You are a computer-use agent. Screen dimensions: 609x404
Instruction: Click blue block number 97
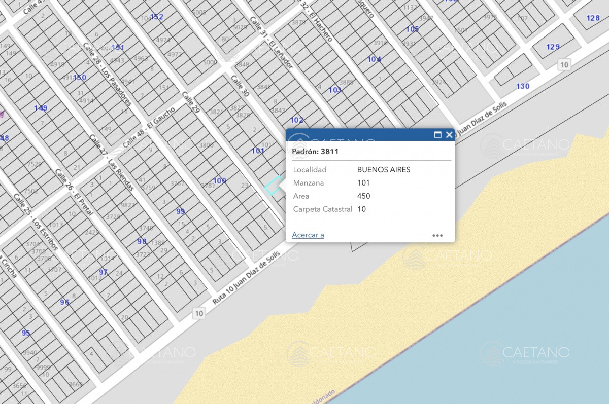[104, 272]
